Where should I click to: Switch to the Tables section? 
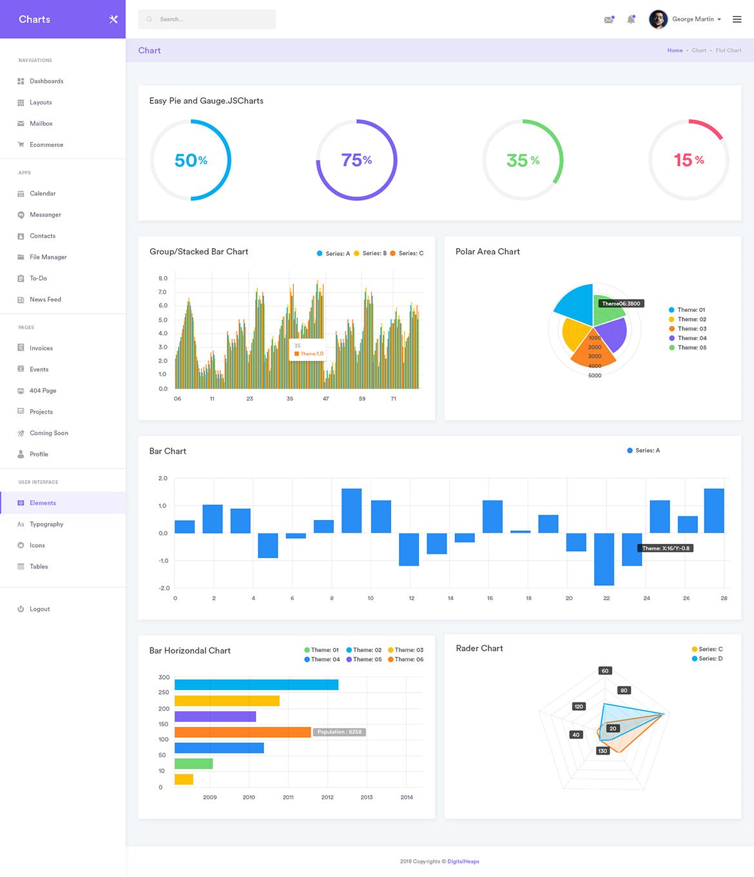tap(39, 566)
